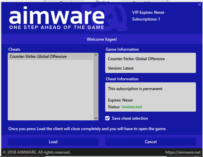
Task: Click the Load button
Action: 53,142
